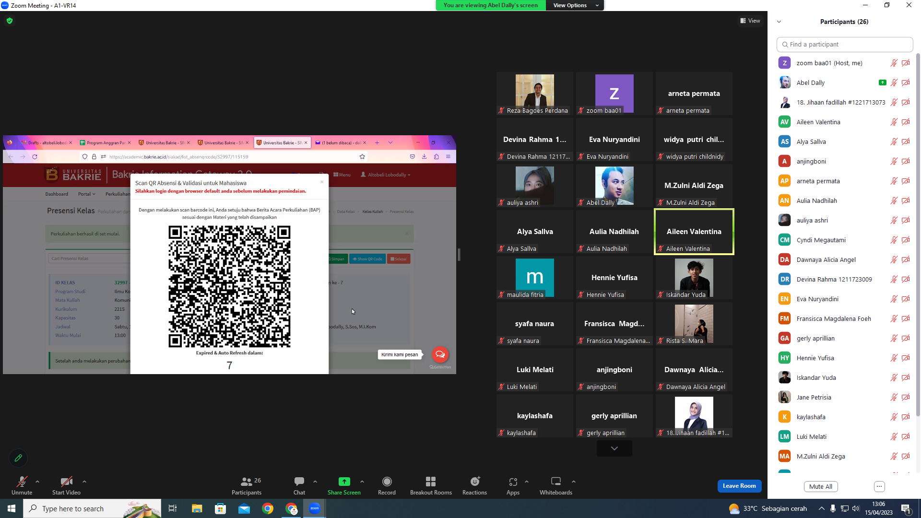This screenshot has height=518, width=921.
Task: Select Reza Bagoes Perdana's video tile
Action: tap(535, 94)
